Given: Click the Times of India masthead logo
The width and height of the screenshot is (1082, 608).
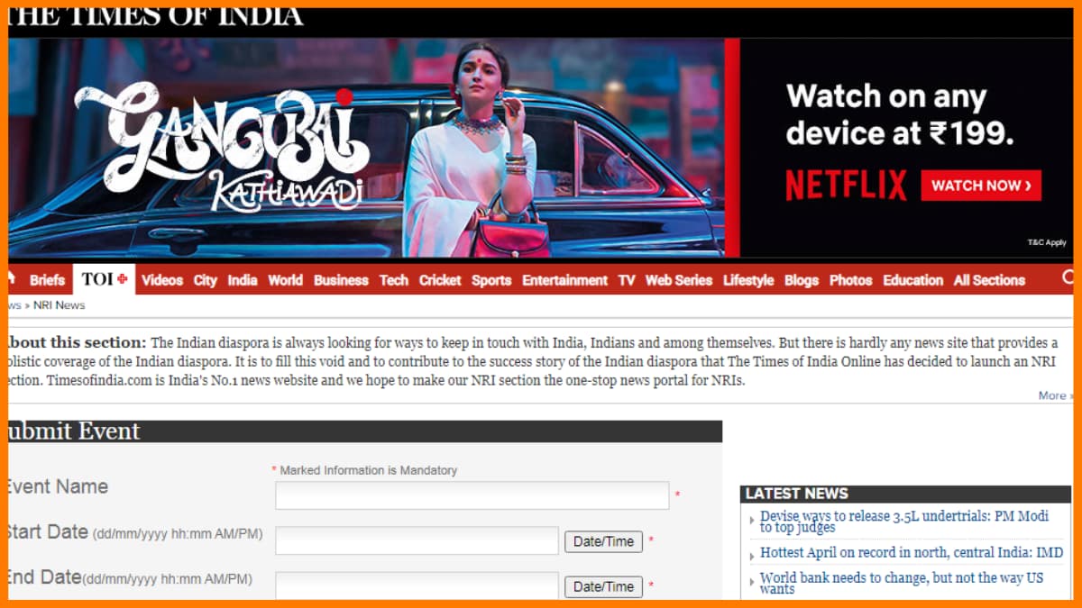Looking at the screenshot, I should tap(153, 13).
